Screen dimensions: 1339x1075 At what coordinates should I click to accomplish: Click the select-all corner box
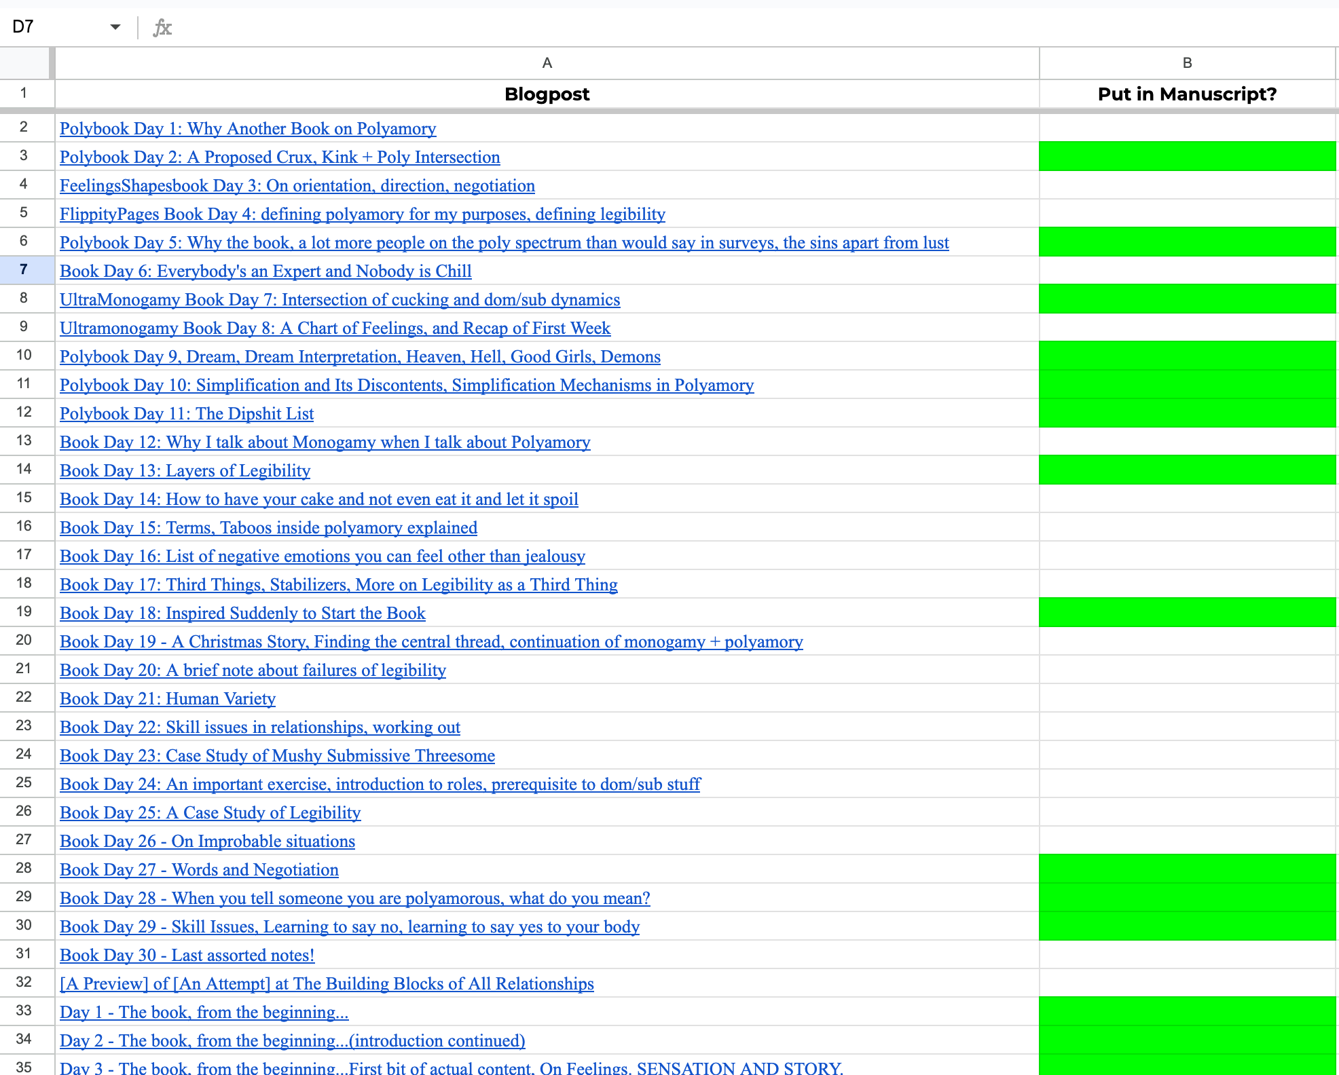[x=25, y=63]
